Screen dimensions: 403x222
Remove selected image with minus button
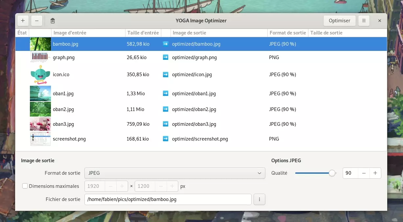click(36, 21)
